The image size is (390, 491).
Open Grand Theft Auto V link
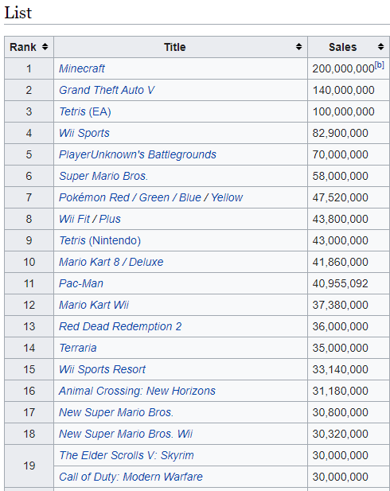[x=107, y=90]
